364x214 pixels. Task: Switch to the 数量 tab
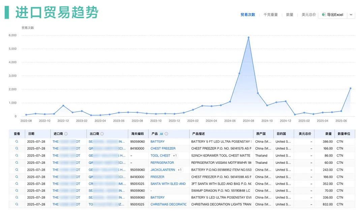pos(290,15)
